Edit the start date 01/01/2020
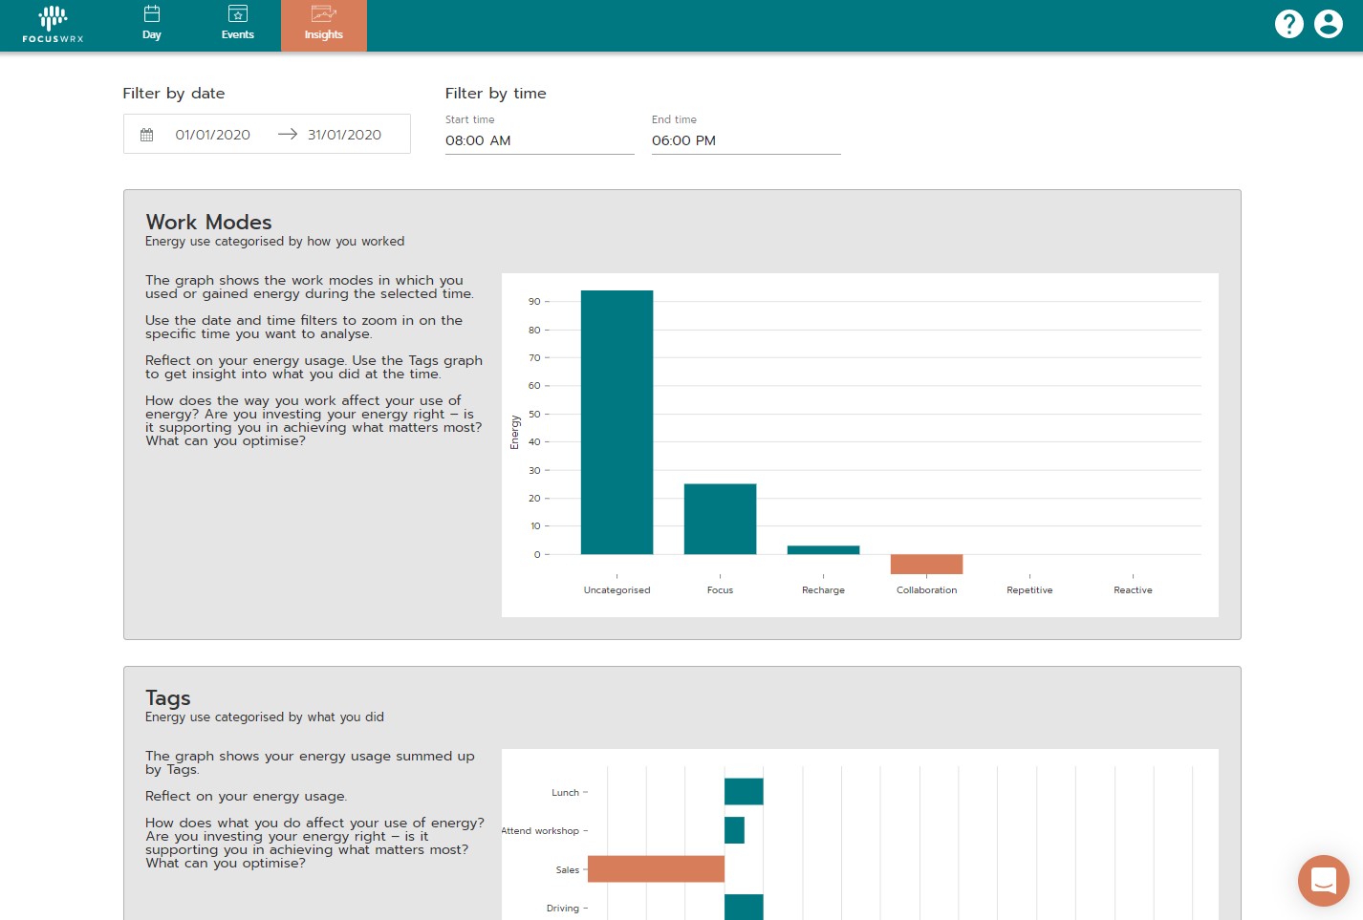Image resolution: width=1363 pixels, height=920 pixels. [213, 135]
